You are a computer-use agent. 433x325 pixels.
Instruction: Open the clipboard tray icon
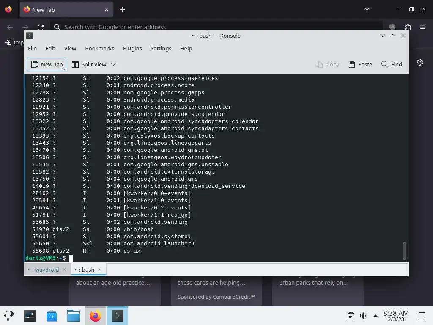351,316
